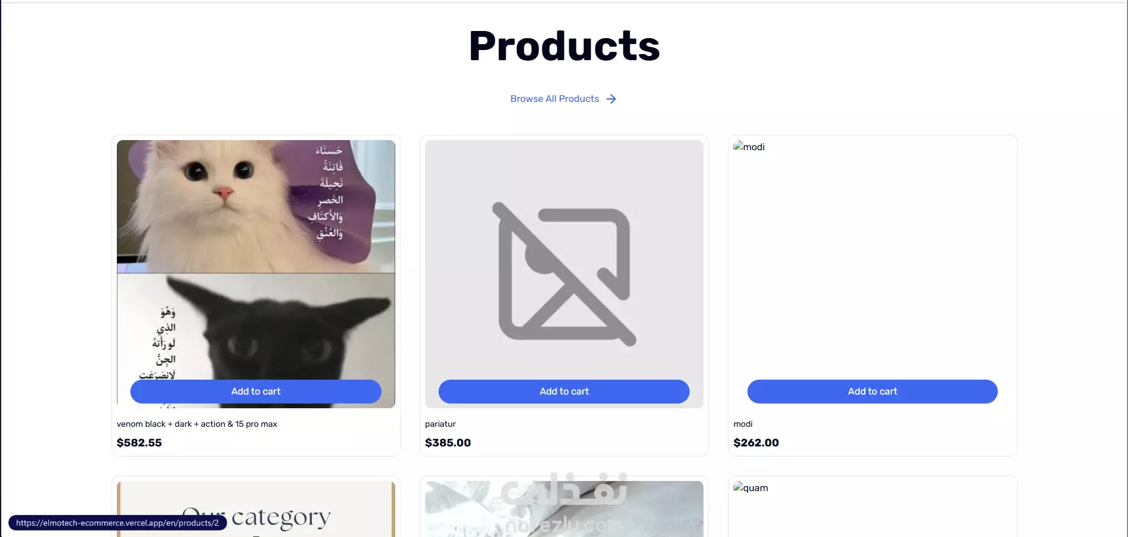
Task: Open the white fabric product thumbnail in bottom row
Action: coord(564,509)
